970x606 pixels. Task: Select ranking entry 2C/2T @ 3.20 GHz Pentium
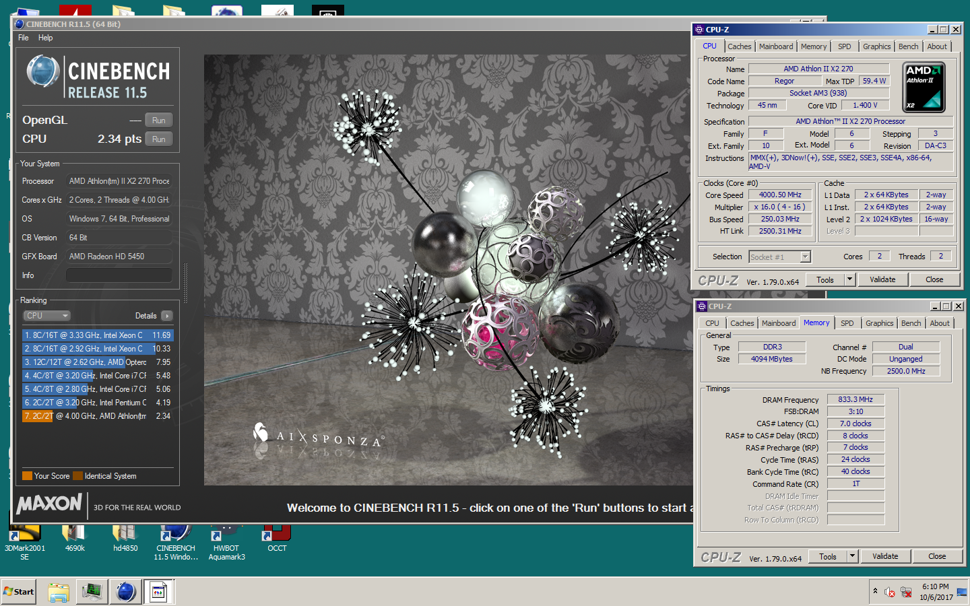click(x=98, y=403)
